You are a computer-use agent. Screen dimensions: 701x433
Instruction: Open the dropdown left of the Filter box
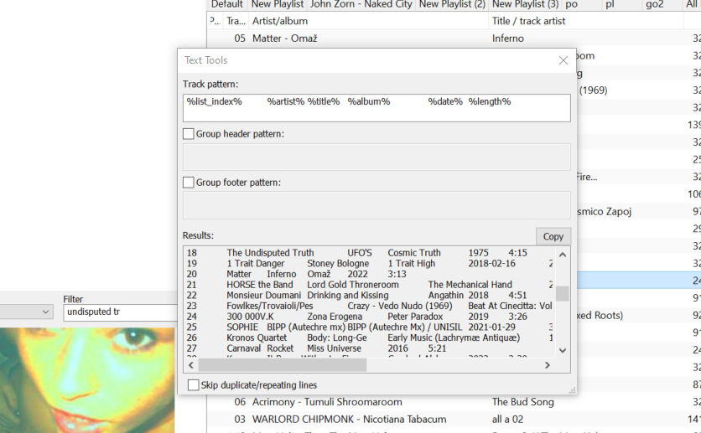[45, 312]
